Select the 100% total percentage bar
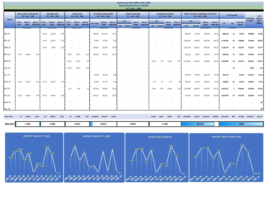Viewport: 270px width, 202px height. 241,124
